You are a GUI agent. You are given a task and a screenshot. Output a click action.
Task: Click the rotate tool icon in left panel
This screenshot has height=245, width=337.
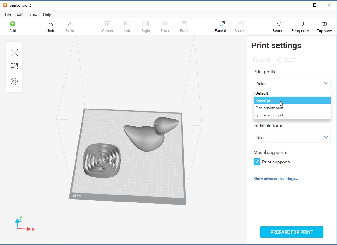(14, 82)
